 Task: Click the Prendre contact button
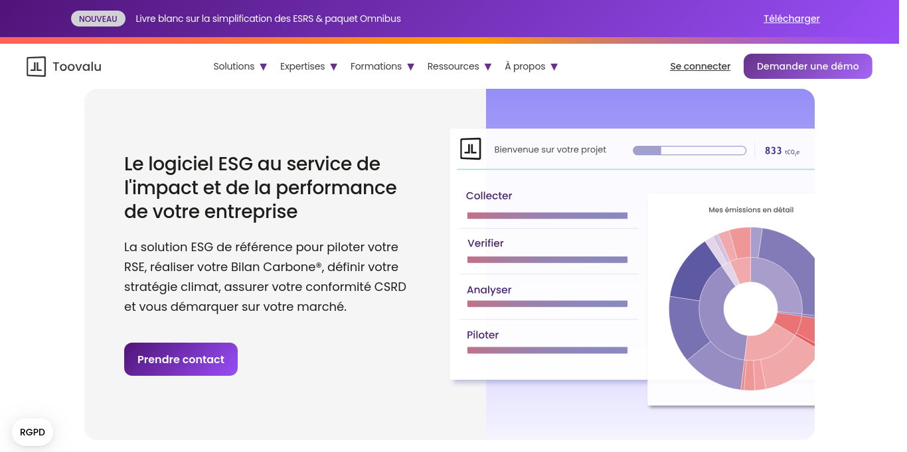(x=181, y=359)
